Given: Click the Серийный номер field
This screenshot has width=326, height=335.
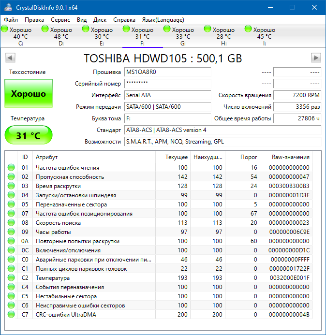Looking at the screenshot, I should [168, 84].
